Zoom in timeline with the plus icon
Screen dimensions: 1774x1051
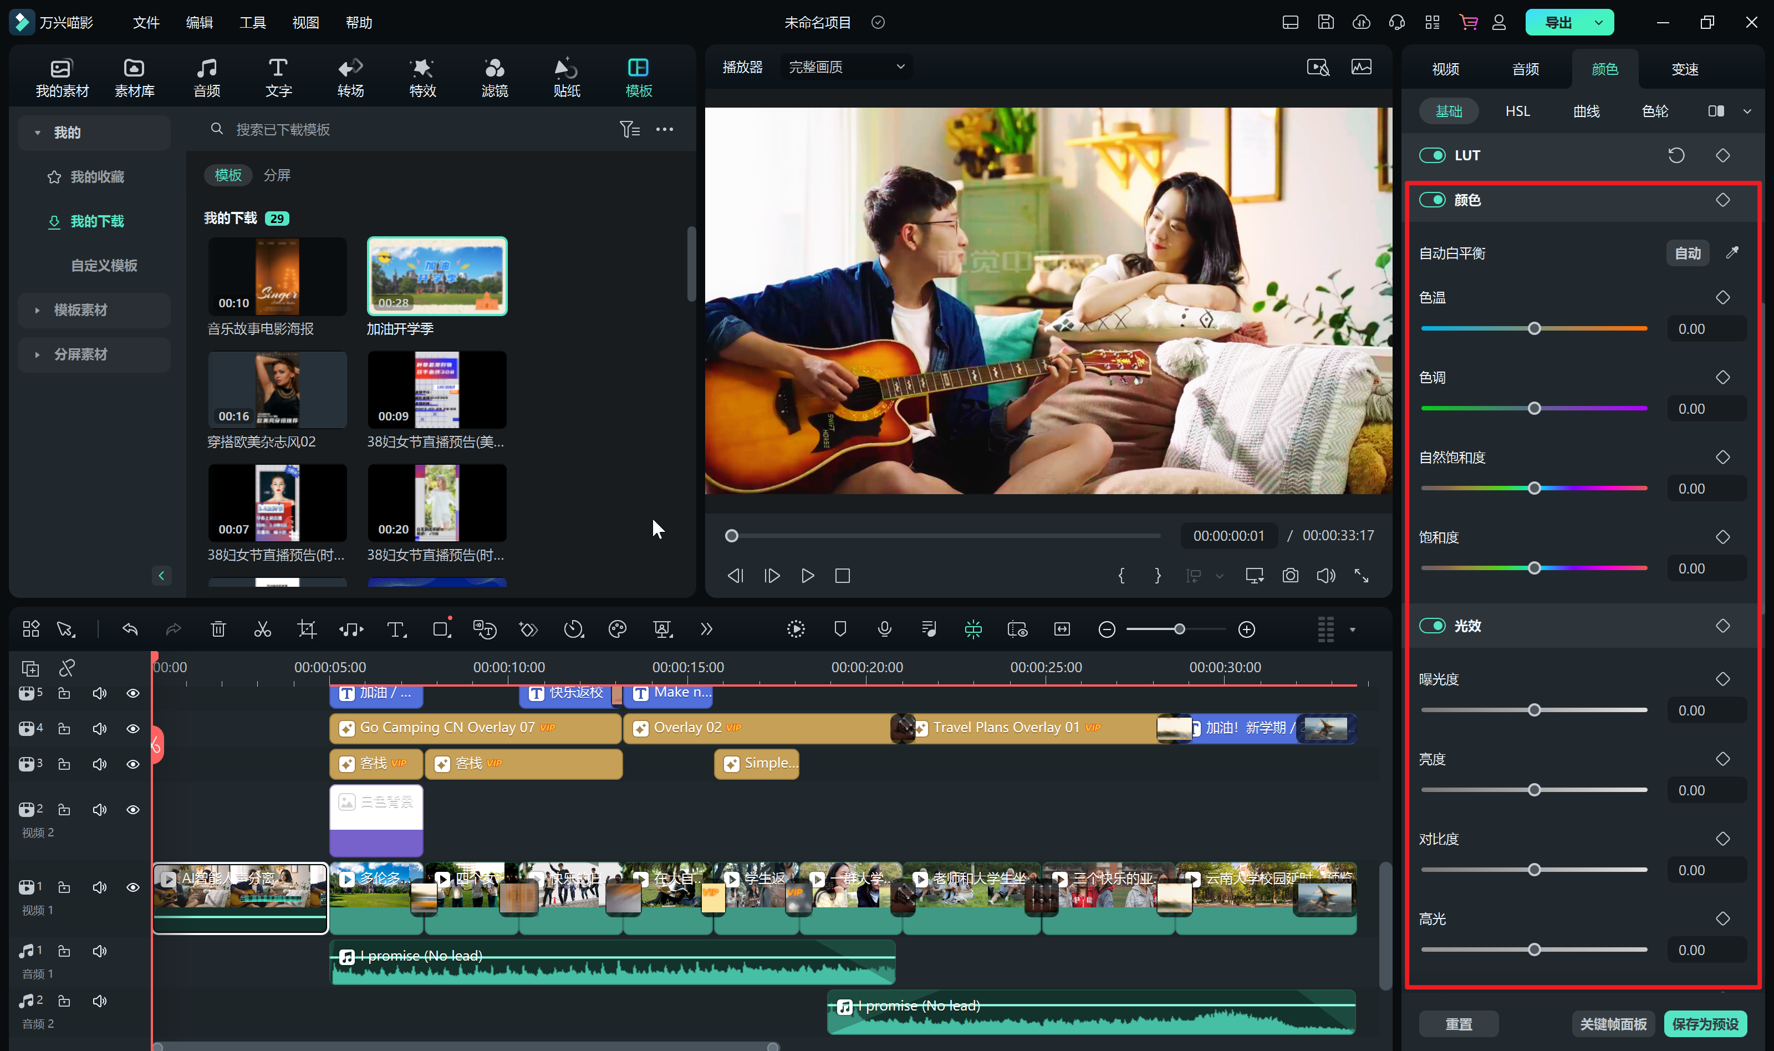[1247, 629]
